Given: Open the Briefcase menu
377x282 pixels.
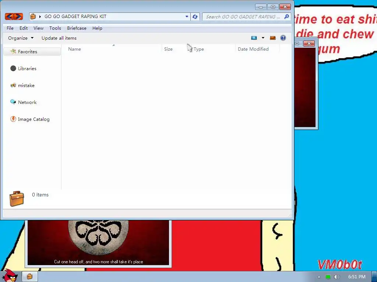Looking at the screenshot, I should coord(77,28).
